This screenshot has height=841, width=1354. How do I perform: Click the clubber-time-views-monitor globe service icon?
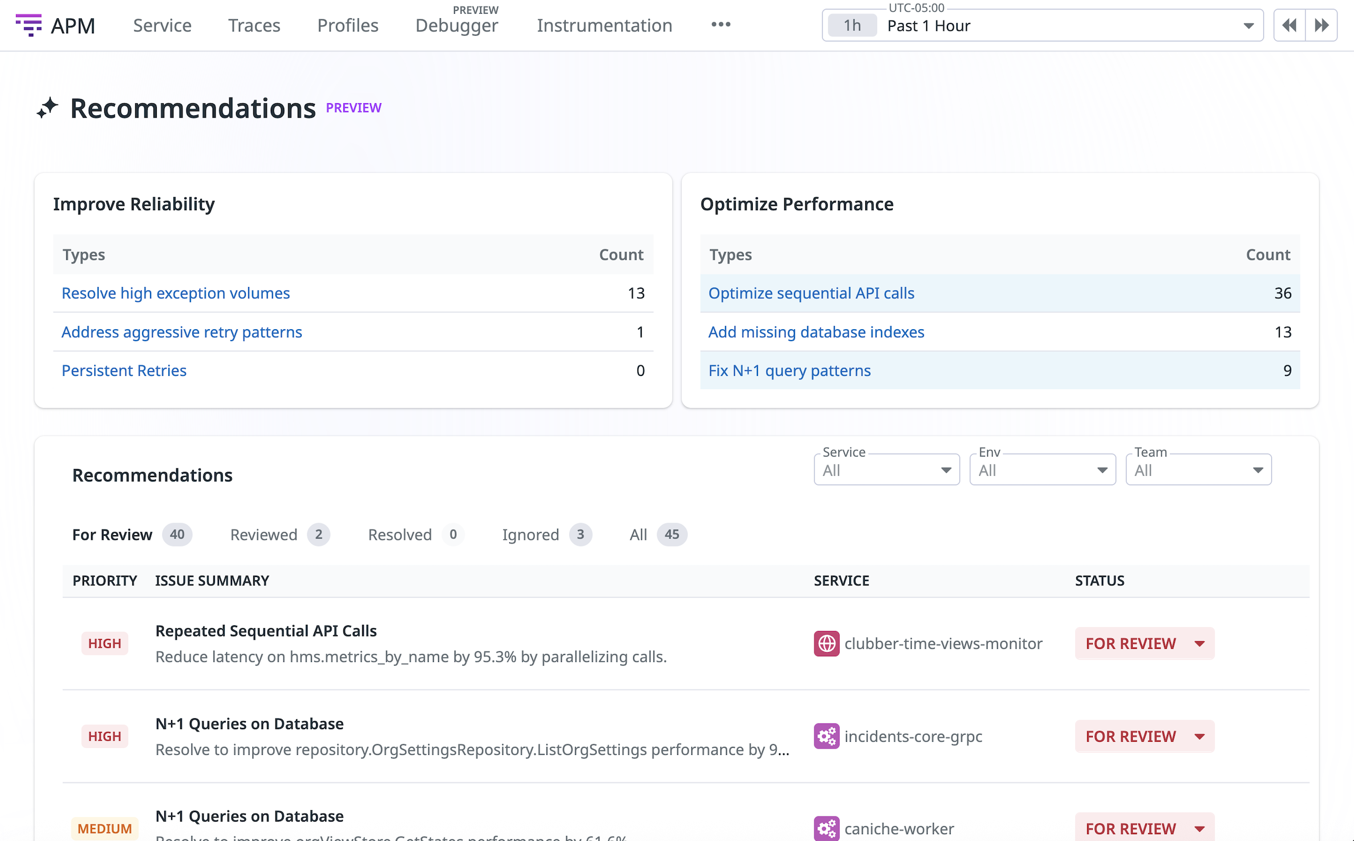[x=826, y=644]
